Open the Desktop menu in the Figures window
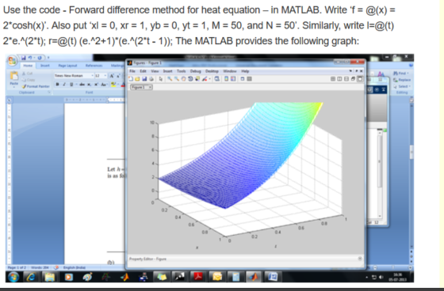The height and width of the screenshot is (291, 444). (212, 71)
